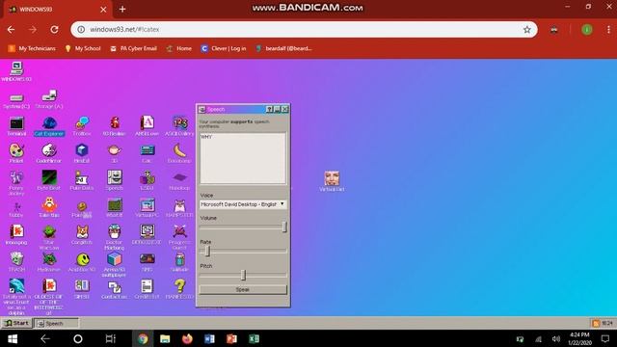Open the My Technicians bookmark
This screenshot has width=617, height=347.
(32, 48)
